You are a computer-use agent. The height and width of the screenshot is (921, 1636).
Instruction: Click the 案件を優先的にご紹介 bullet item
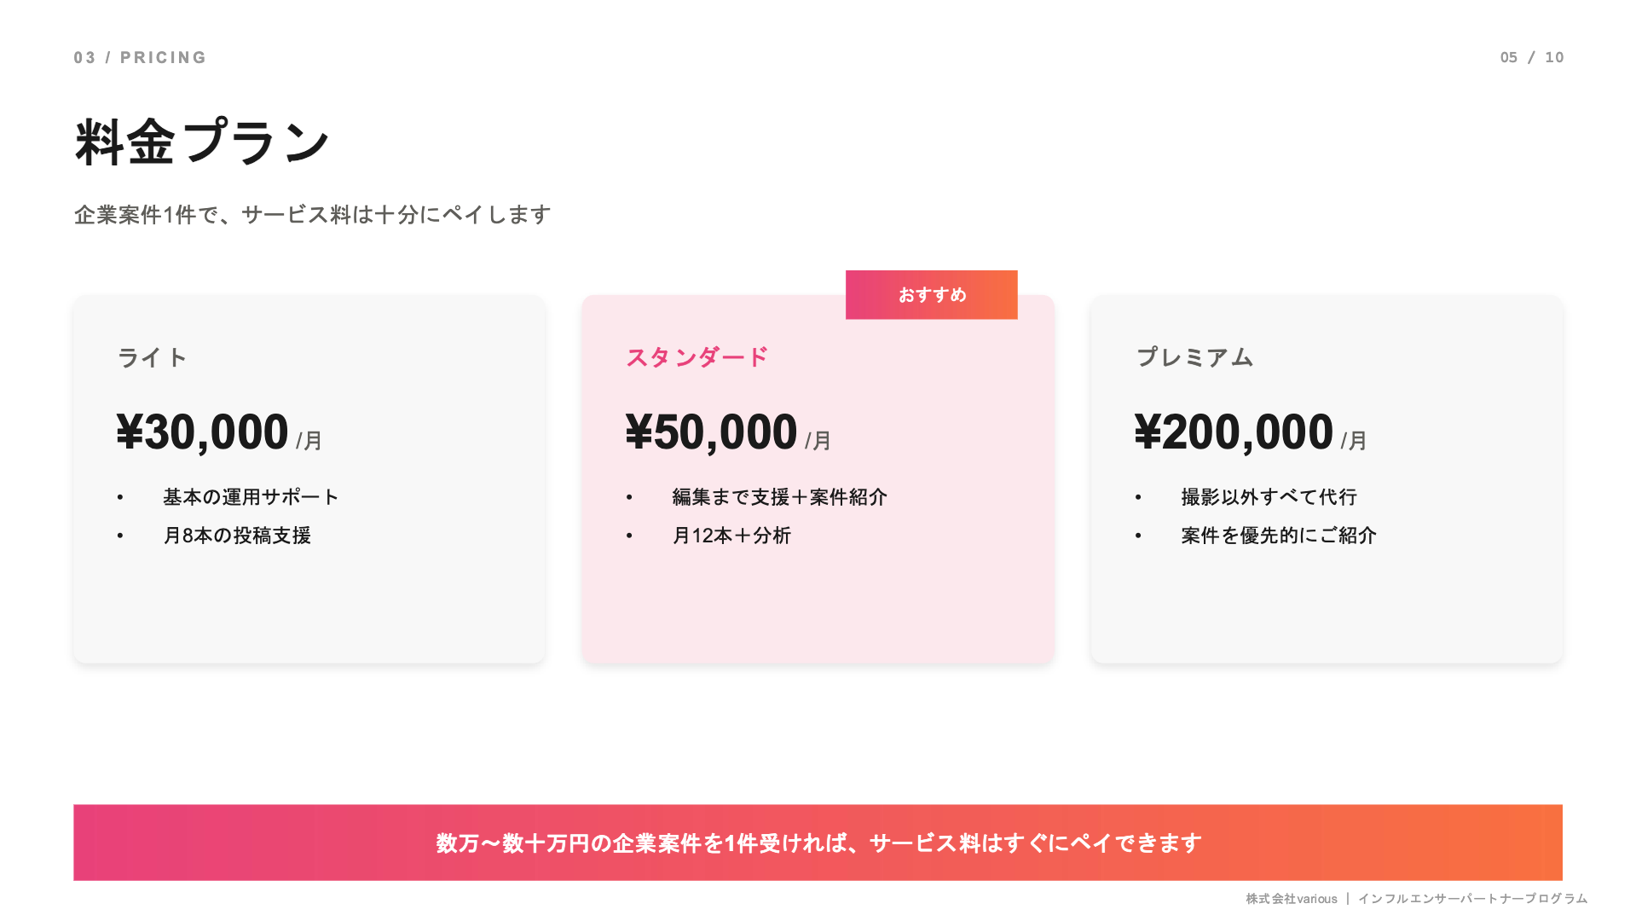point(1279,536)
